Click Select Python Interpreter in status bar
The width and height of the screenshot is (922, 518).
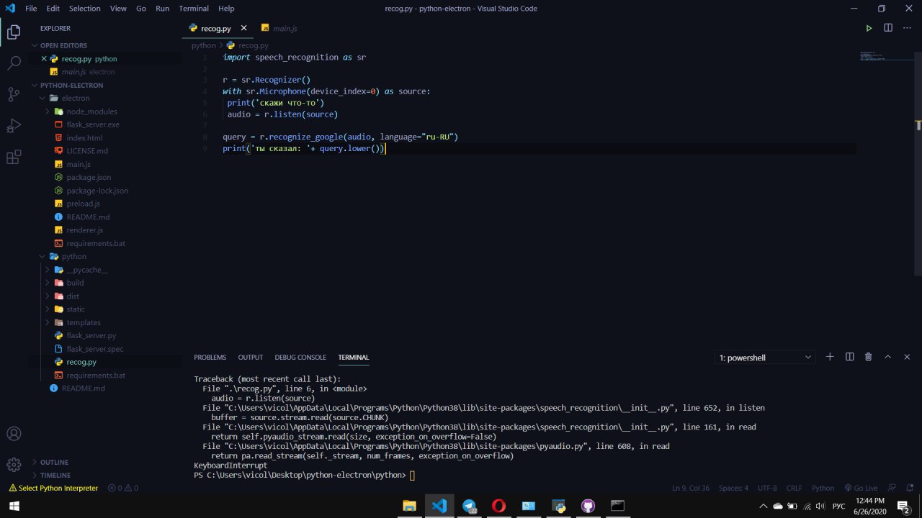click(x=53, y=488)
